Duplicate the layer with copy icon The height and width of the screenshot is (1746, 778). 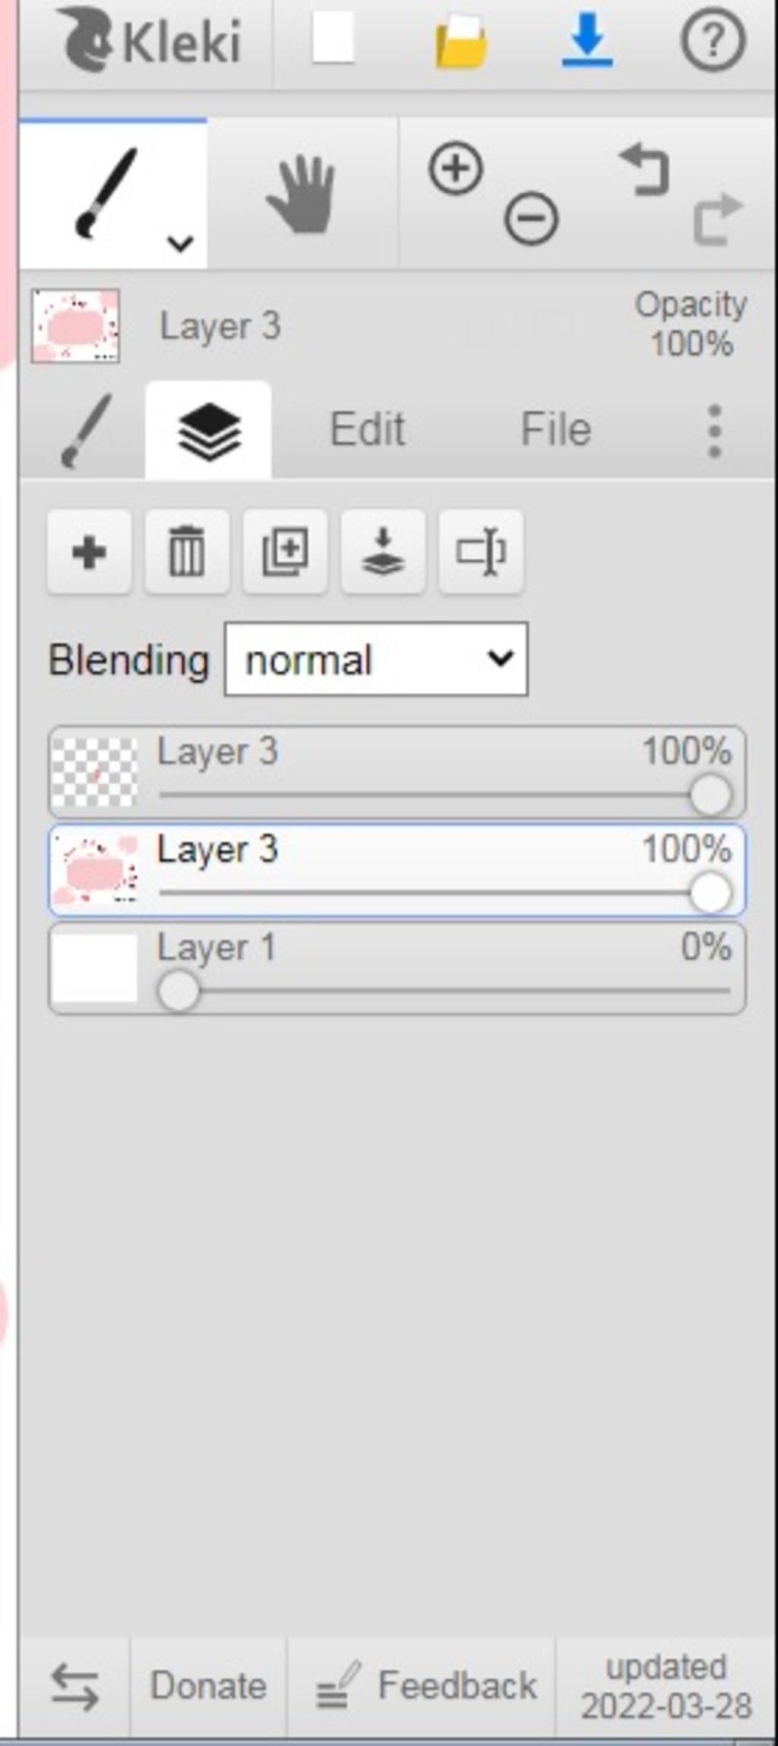coord(285,552)
